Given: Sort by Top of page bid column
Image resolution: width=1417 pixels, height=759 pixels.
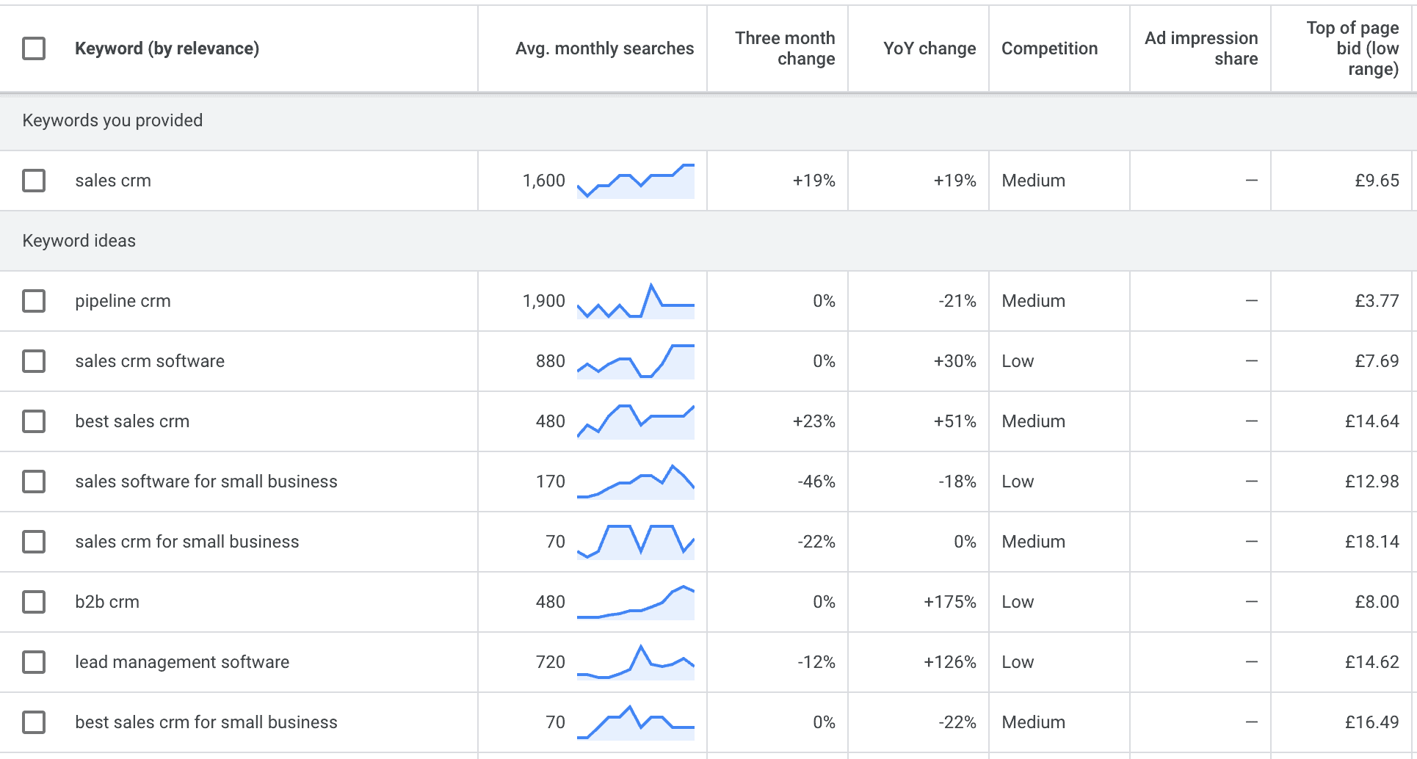Looking at the screenshot, I should tap(1351, 48).
